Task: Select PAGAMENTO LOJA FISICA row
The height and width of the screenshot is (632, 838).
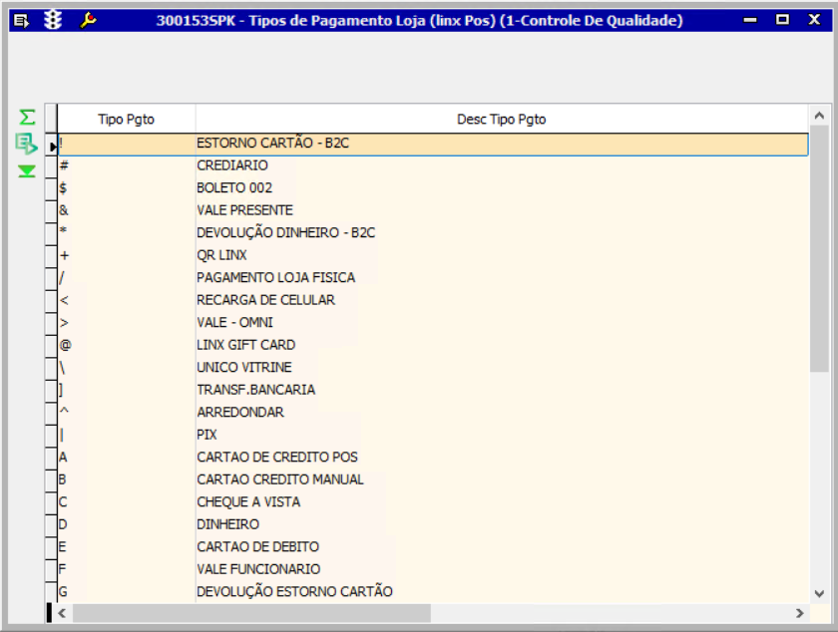Action: click(433, 278)
